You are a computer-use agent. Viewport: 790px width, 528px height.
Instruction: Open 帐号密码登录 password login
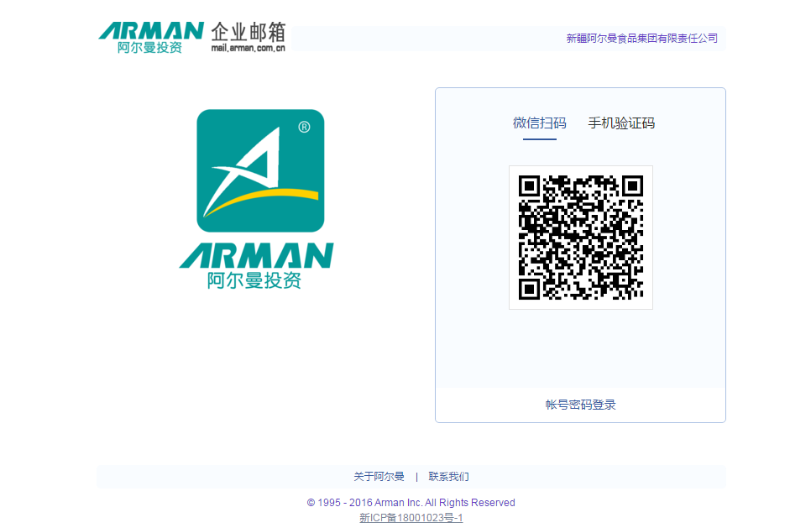click(580, 405)
